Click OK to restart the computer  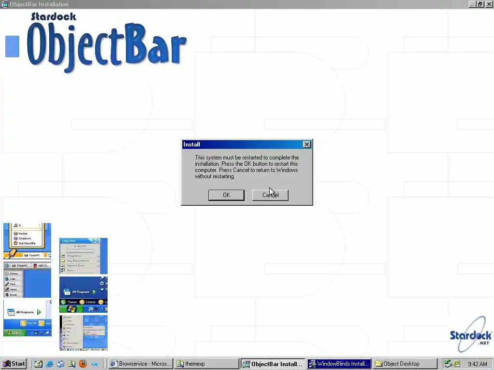(226, 195)
